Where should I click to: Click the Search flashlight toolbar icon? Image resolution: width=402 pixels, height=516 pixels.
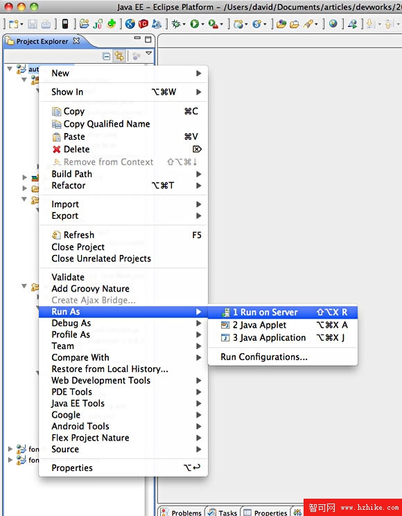[308, 24]
